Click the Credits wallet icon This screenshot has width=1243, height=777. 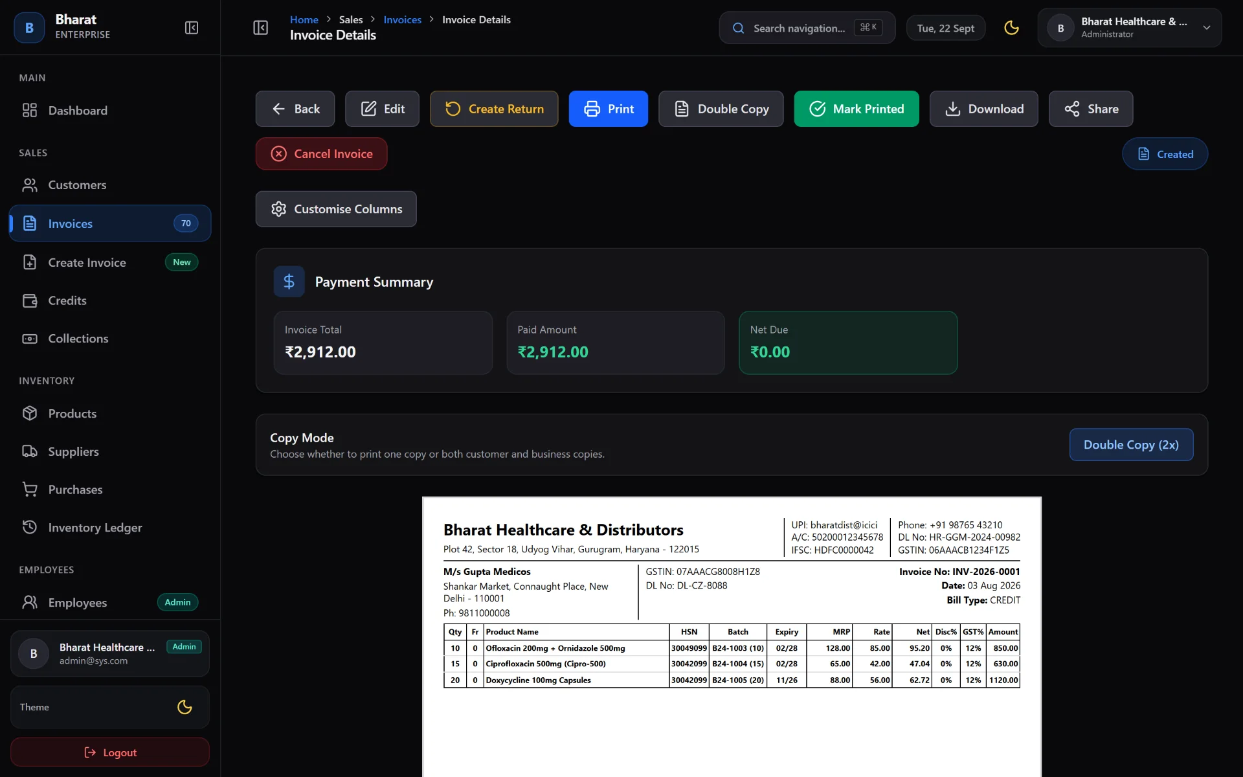(30, 300)
